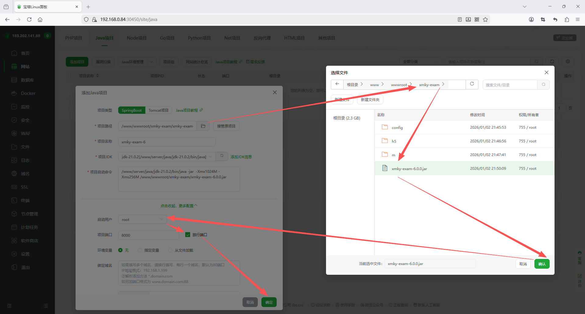This screenshot has height=314, width=585.
Task: Click the wwwroot breadcrumb segment
Action: coord(399,85)
